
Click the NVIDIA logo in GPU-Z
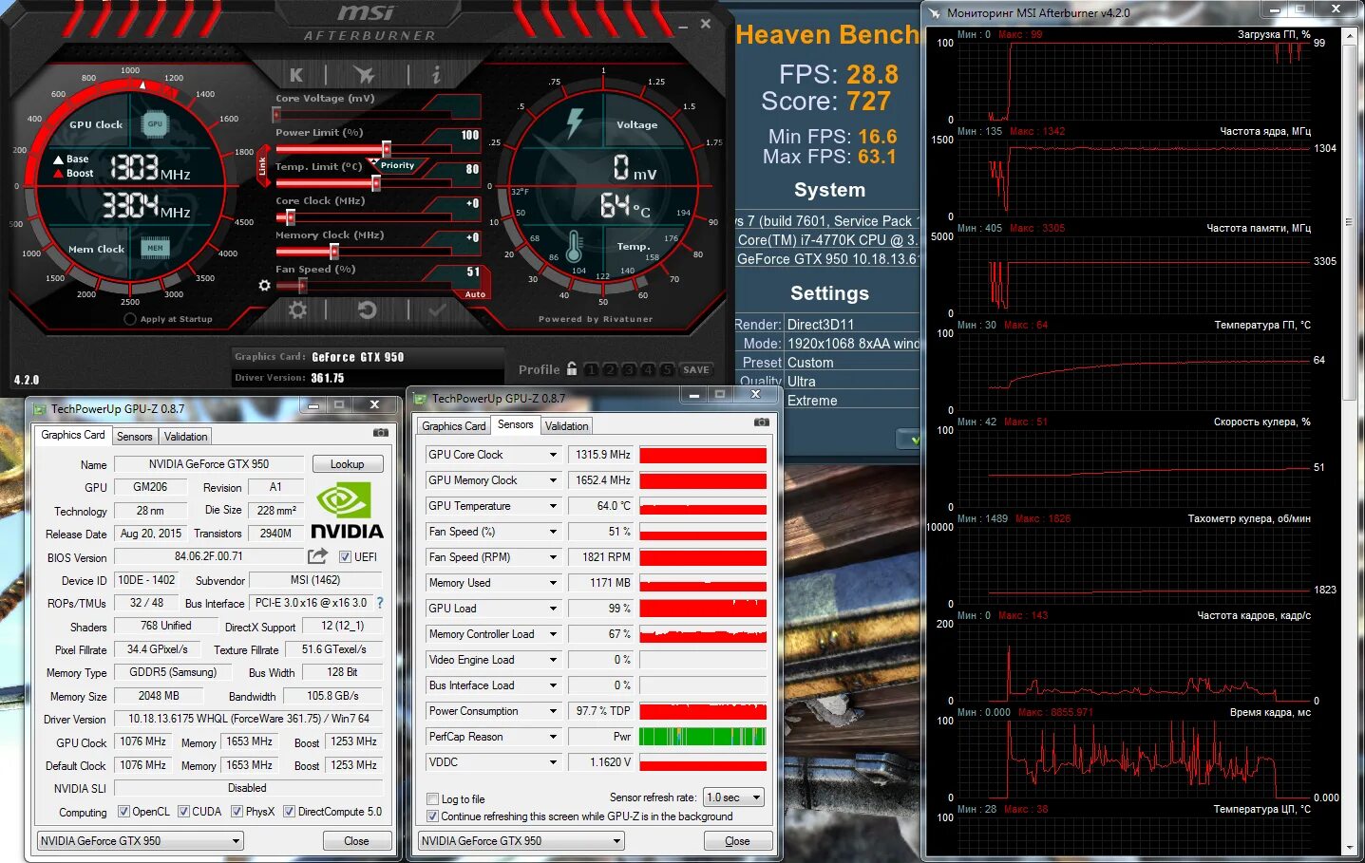pyautogui.click(x=347, y=510)
